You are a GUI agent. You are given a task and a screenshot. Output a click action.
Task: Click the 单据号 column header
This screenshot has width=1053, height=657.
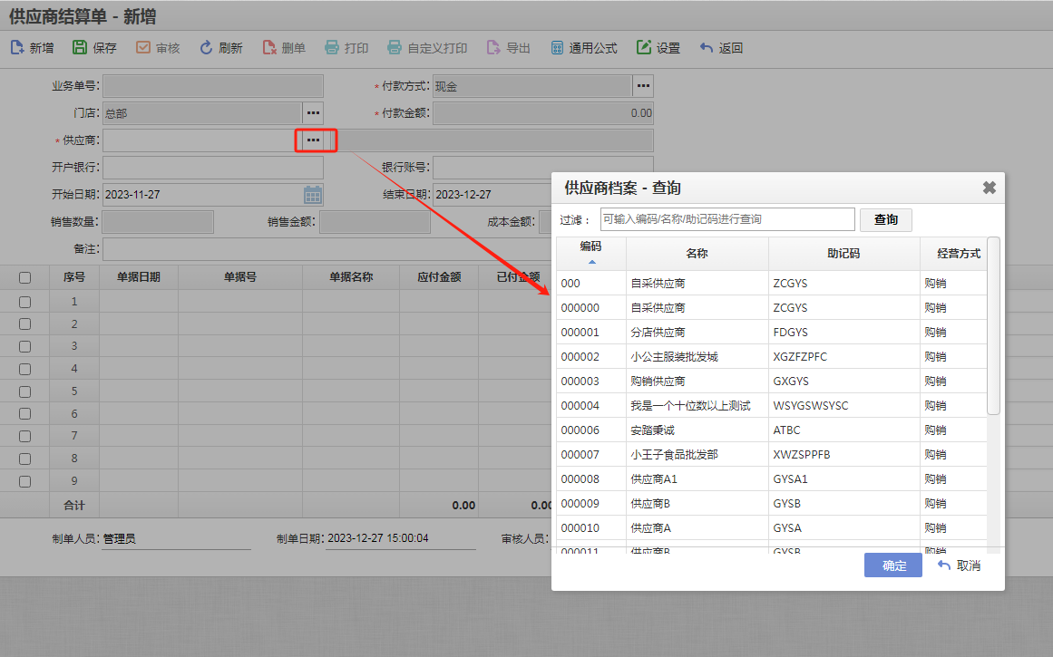[x=239, y=277]
